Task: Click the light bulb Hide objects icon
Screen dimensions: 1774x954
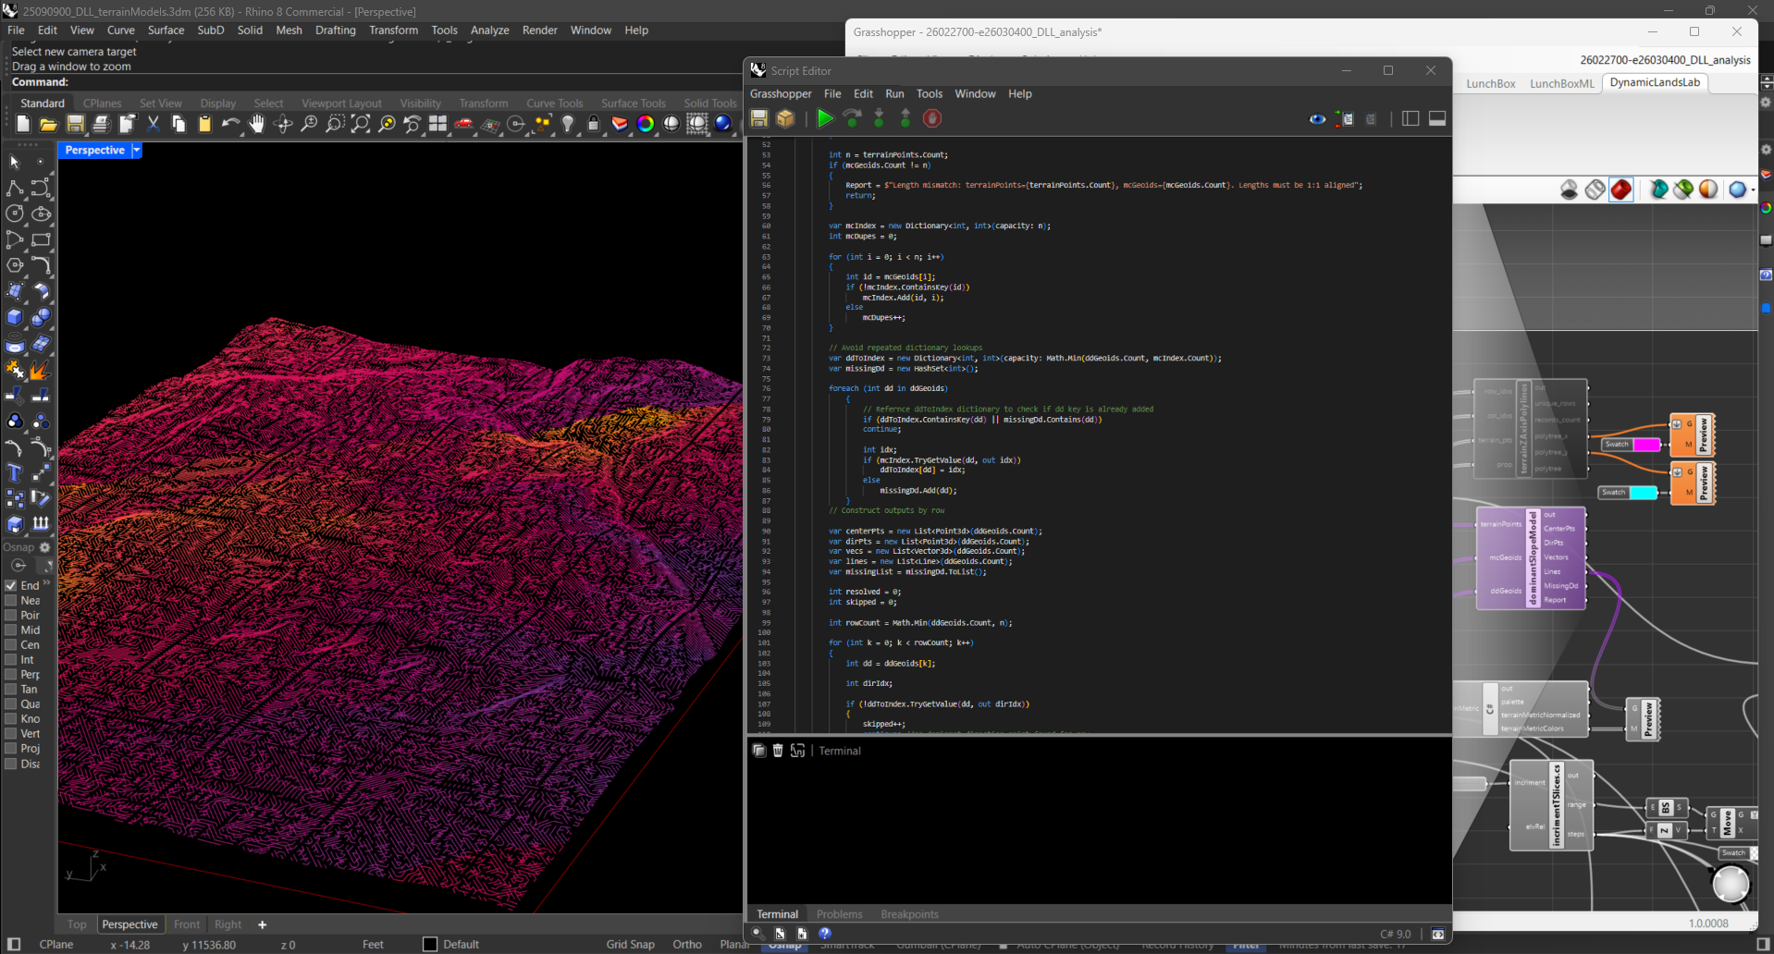Action: [x=568, y=124]
